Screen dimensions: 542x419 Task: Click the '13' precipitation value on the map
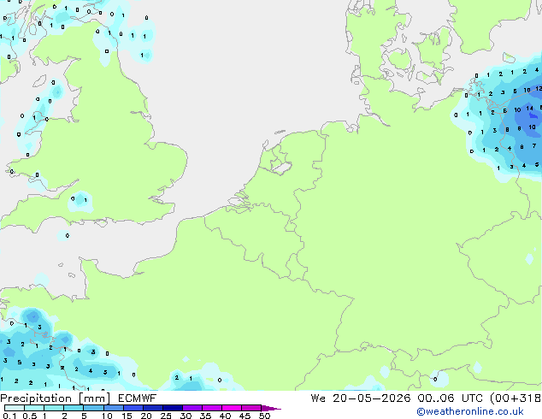(x=532, y=127)
